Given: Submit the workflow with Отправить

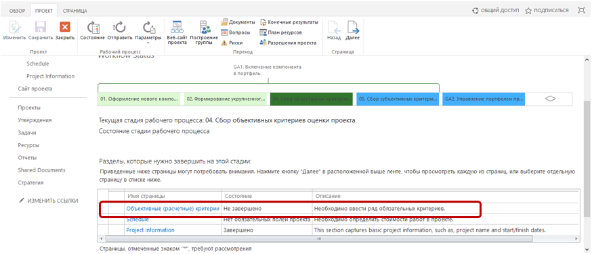Looking at the screenshot, I should click(120, 31).
